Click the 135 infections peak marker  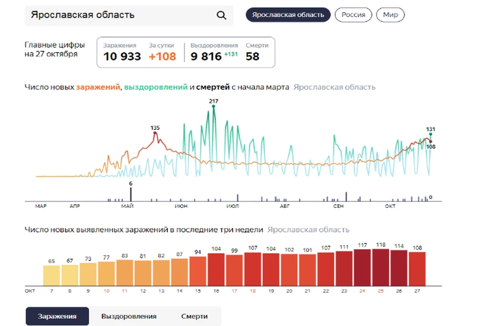155,133
